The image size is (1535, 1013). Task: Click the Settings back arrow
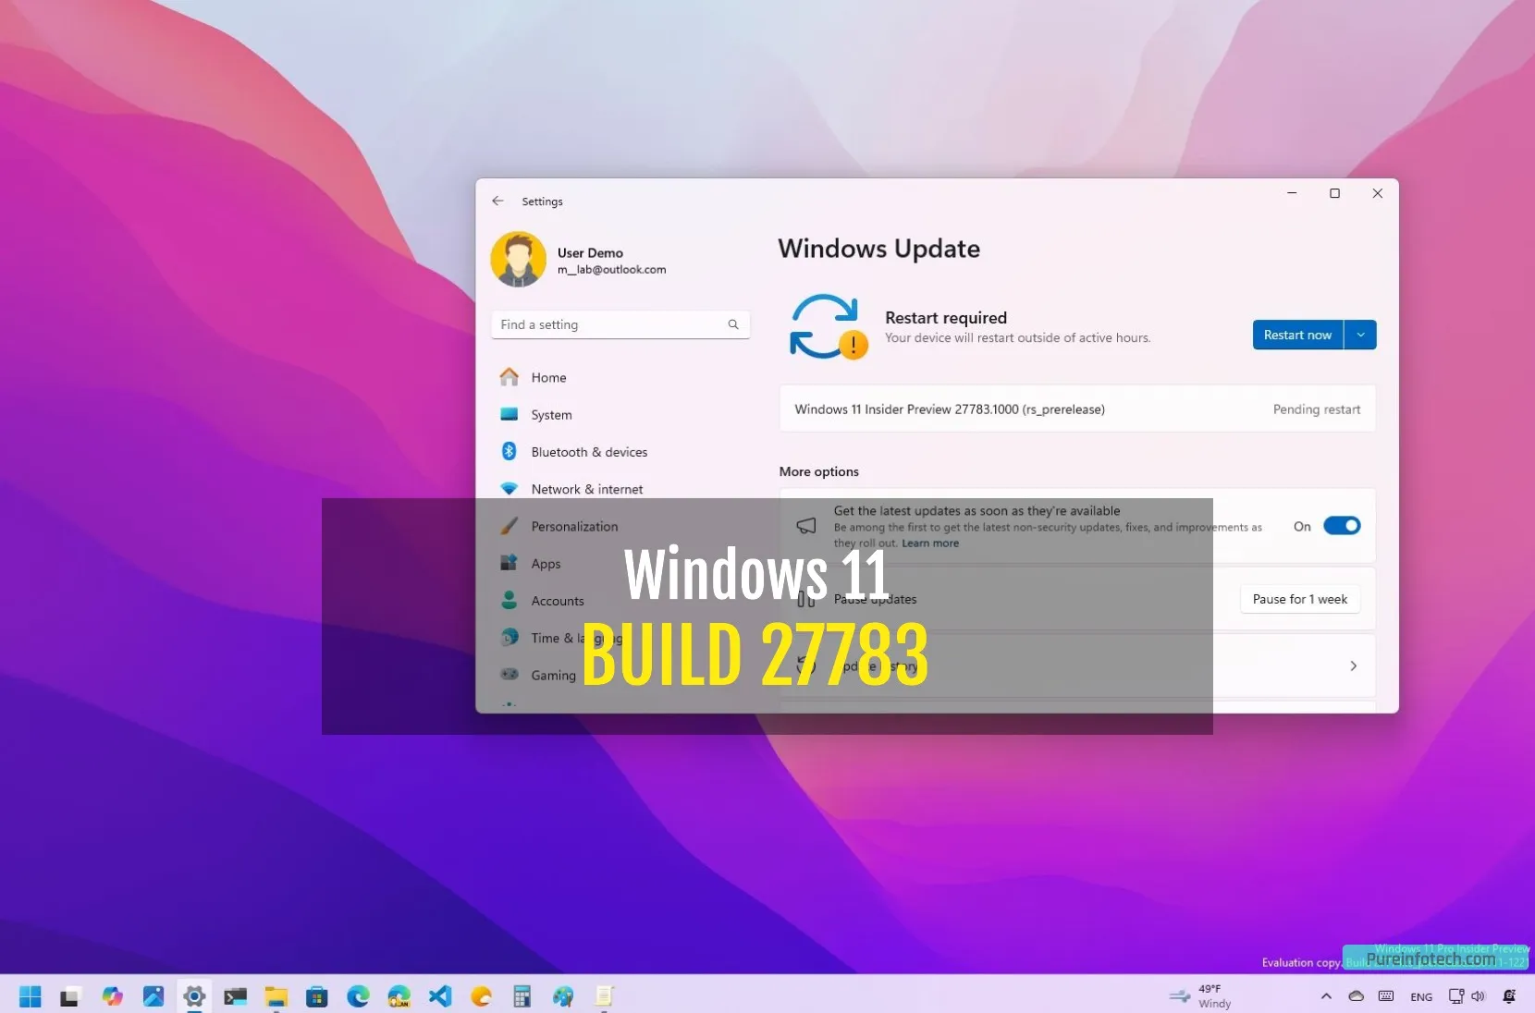[x=497, y=201]
